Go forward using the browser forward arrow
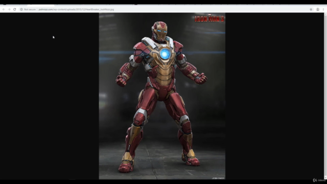Image resolution: width=327 pixels, height=184 pixels. 9,9
